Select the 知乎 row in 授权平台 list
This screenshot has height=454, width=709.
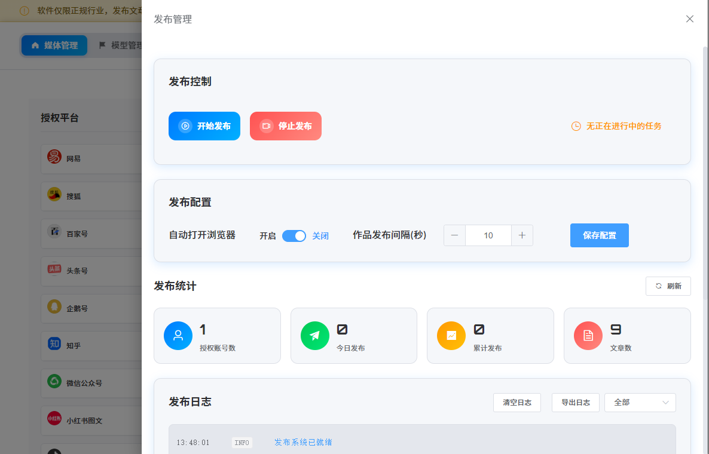coord(91,346)
